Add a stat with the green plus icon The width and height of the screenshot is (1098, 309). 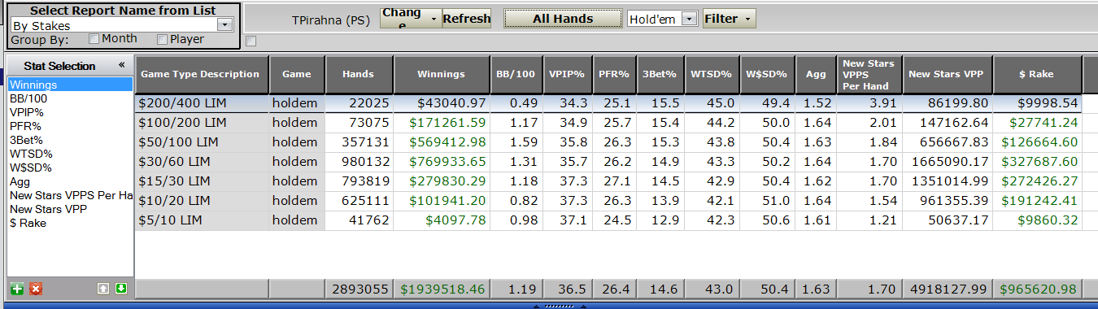tap(17, 289)
